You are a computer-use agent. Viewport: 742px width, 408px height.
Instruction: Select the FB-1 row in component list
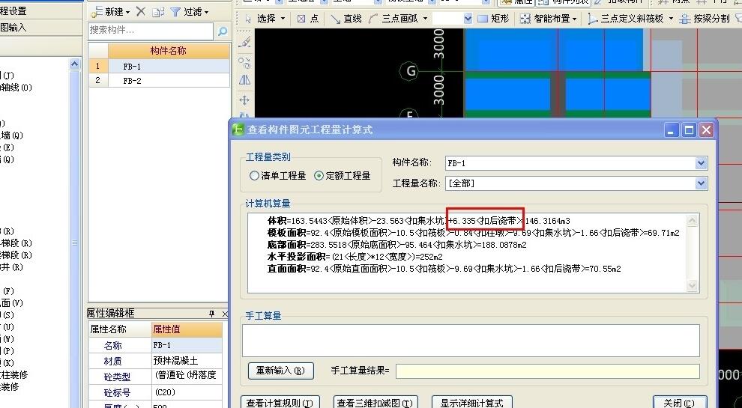tap(159, 67)
